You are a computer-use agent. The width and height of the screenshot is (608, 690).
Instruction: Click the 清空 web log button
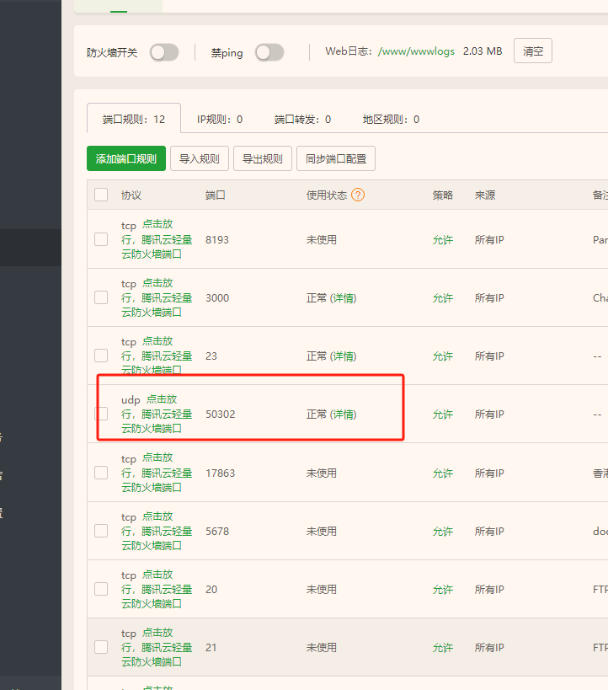[x=533, y=51]
